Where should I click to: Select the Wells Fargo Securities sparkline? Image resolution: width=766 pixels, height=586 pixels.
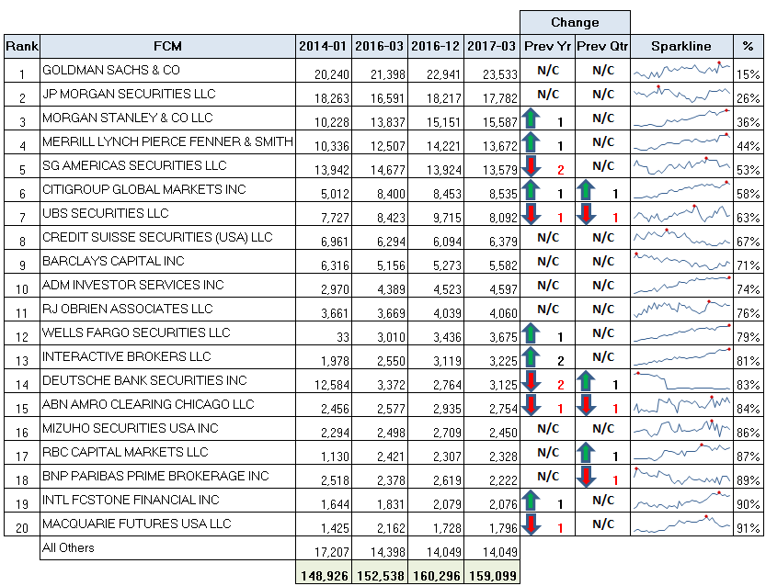[x=682, y=333]
